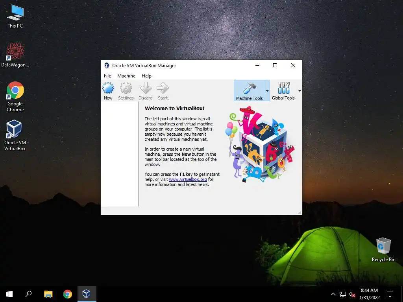Screen dimensions: 403x302
Task: Maximize the VirtualBox Manager window
Action: (275, 65)
